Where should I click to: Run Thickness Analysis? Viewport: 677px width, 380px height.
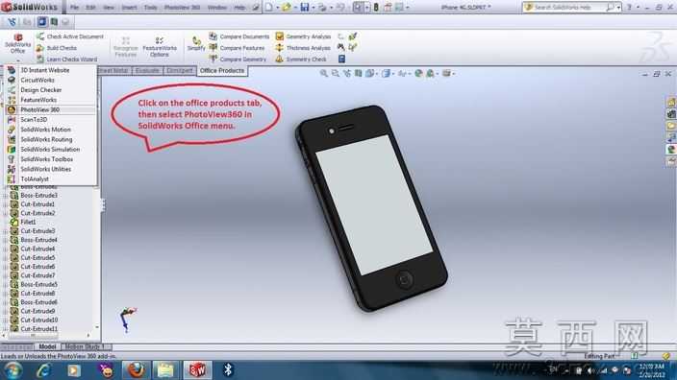point(303,48)
